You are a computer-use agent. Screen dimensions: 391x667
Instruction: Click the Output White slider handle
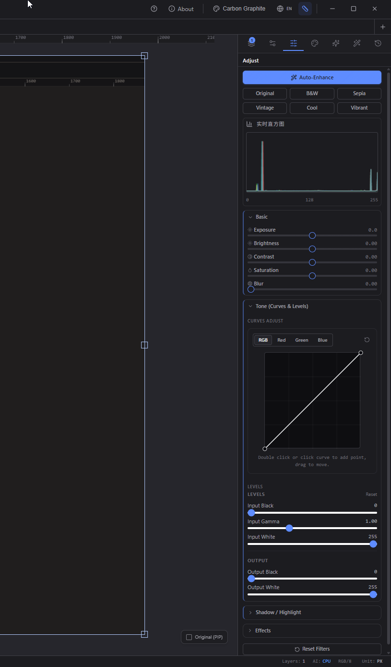pyautogui.click(x=373, y=594)
